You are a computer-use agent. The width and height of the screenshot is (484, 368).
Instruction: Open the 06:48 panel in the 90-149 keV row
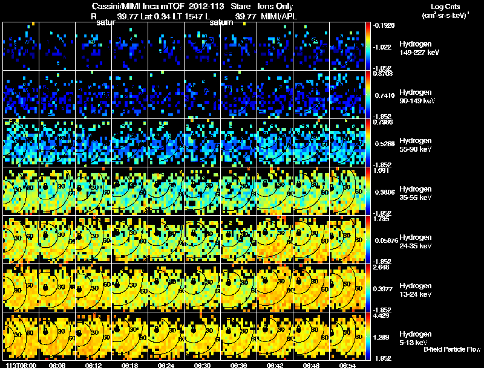point(311,94)
